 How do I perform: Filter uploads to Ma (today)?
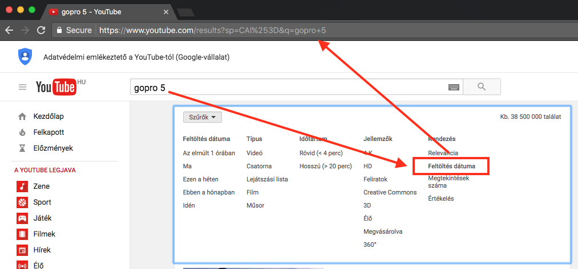187,166
